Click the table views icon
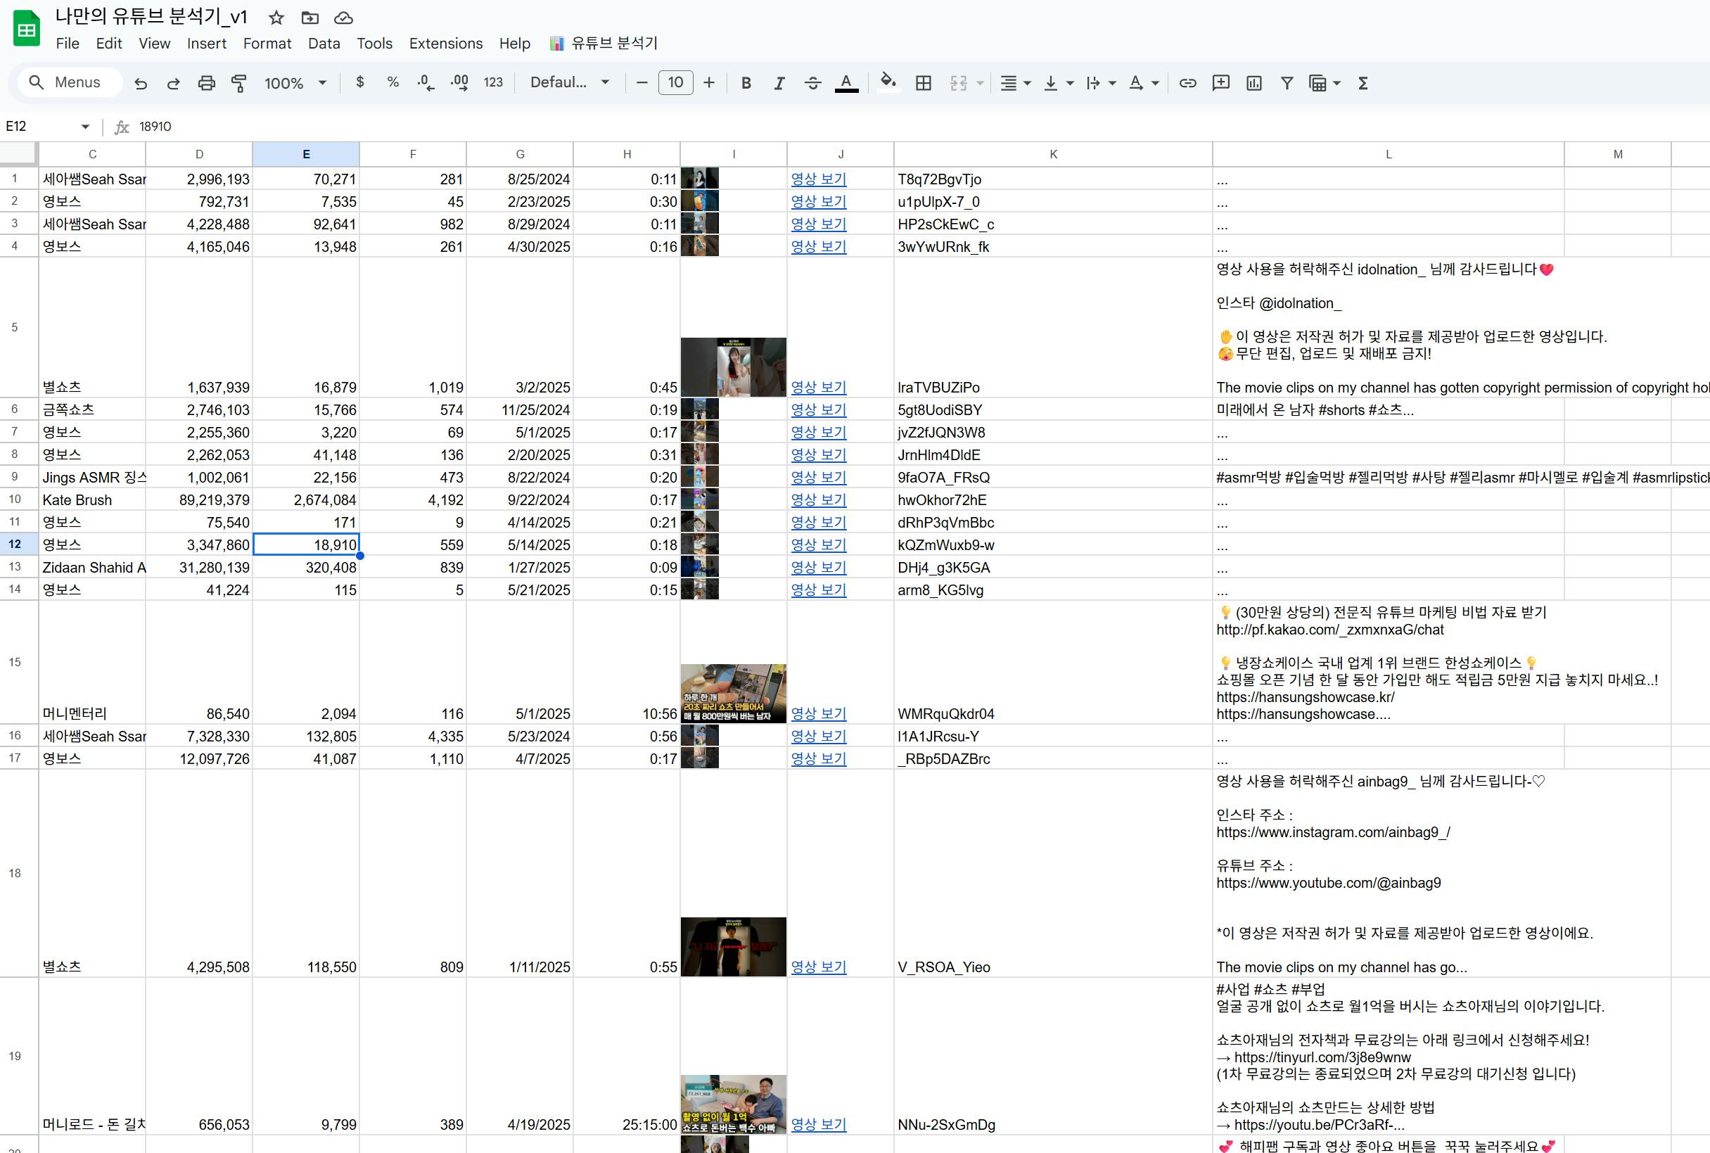Screen dimensions: 1710x1153 click(1317, 83)
